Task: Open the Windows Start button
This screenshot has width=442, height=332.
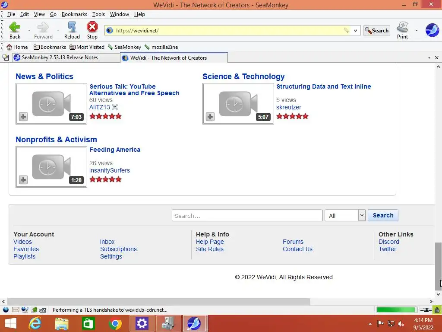Action: click(x=11, y=323)
